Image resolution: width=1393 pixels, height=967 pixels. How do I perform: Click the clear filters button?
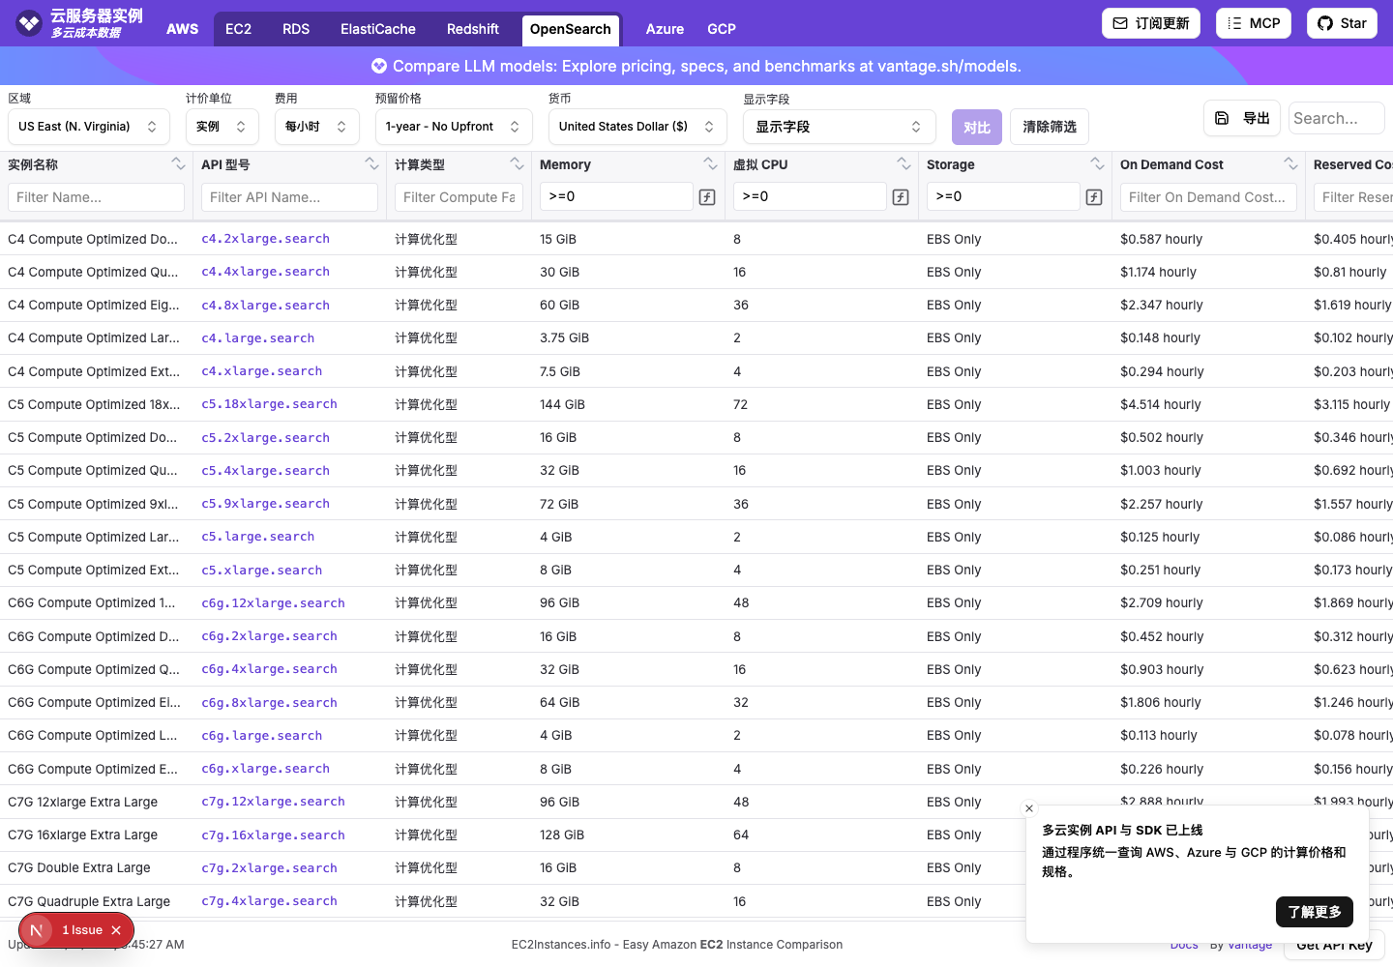(1050, 127)
